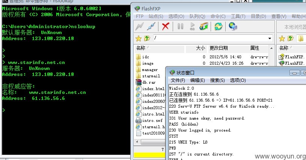This screenshot has width=306, height=160.
Task: Click '230 User logged in, proceed.' log line
Action: (x=200, y=130)
